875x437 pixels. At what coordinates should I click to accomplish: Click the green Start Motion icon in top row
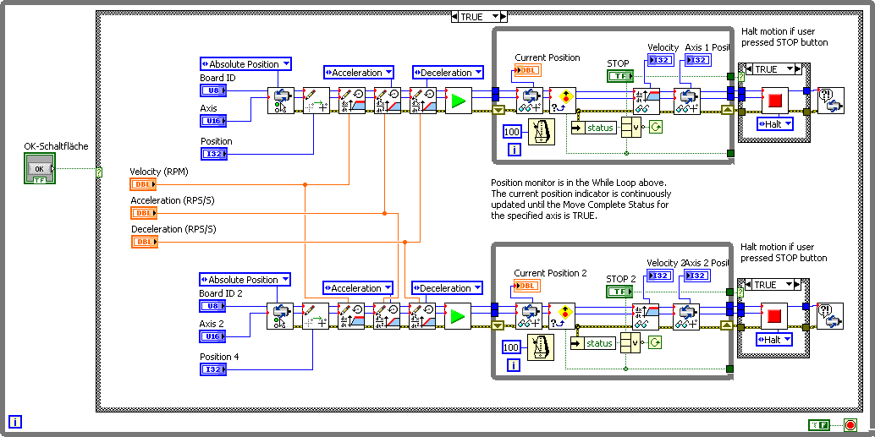coord(458,101)
